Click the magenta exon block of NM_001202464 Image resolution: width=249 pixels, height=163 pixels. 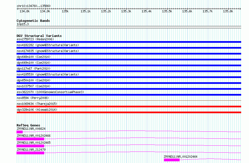coord(172,160)
